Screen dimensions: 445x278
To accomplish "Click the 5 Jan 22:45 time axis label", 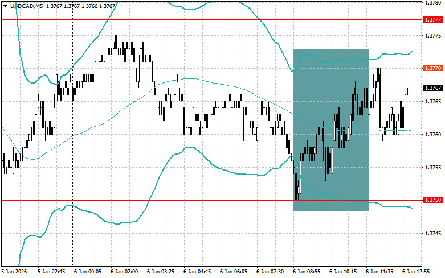I will click(x=51, y=272).
